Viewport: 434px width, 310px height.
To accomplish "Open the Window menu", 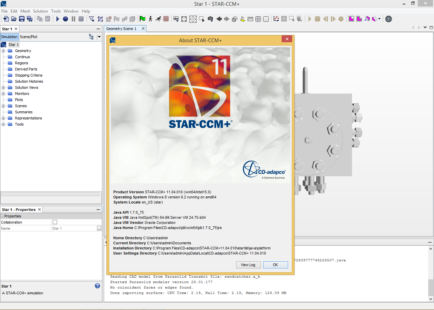I will click(71, 11).
